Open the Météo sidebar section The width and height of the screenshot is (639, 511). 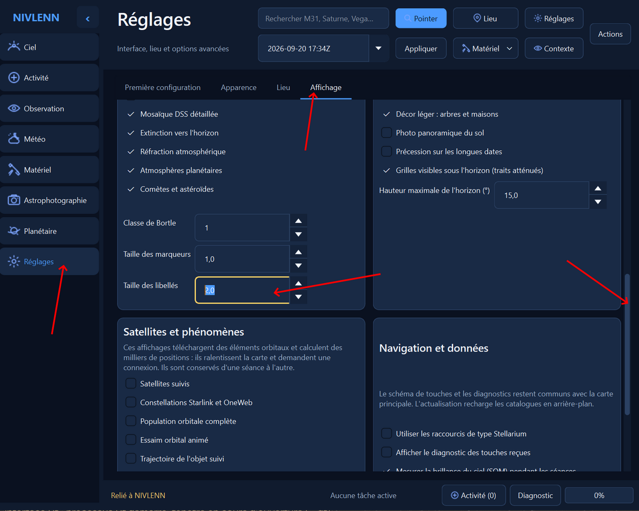pos(49,139)
